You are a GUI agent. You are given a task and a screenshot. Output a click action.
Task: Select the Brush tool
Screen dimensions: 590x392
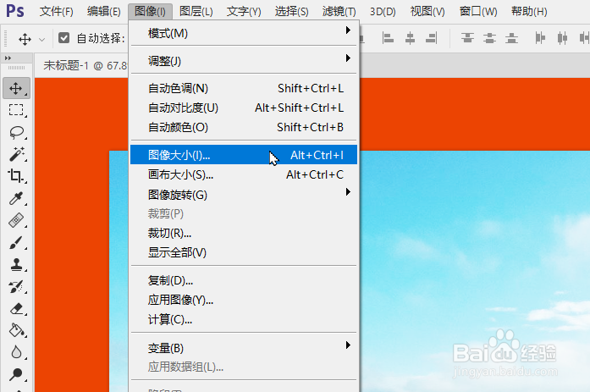(16, 242)
